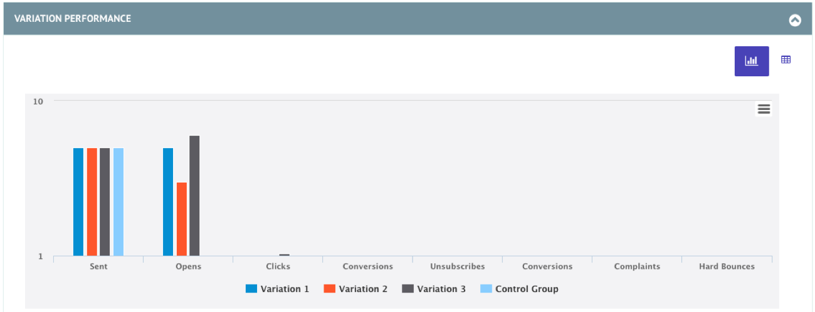This screenshot has height=312, width=815.
Task: Click the Variation 3 Clicks bar
Action: [x=285, y=254]
